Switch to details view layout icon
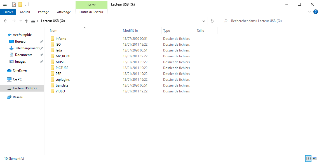This screenshot has width=319, height=162. click(x=308, y=158)
